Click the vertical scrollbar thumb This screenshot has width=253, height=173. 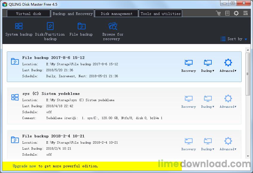(x=248, y=74)
